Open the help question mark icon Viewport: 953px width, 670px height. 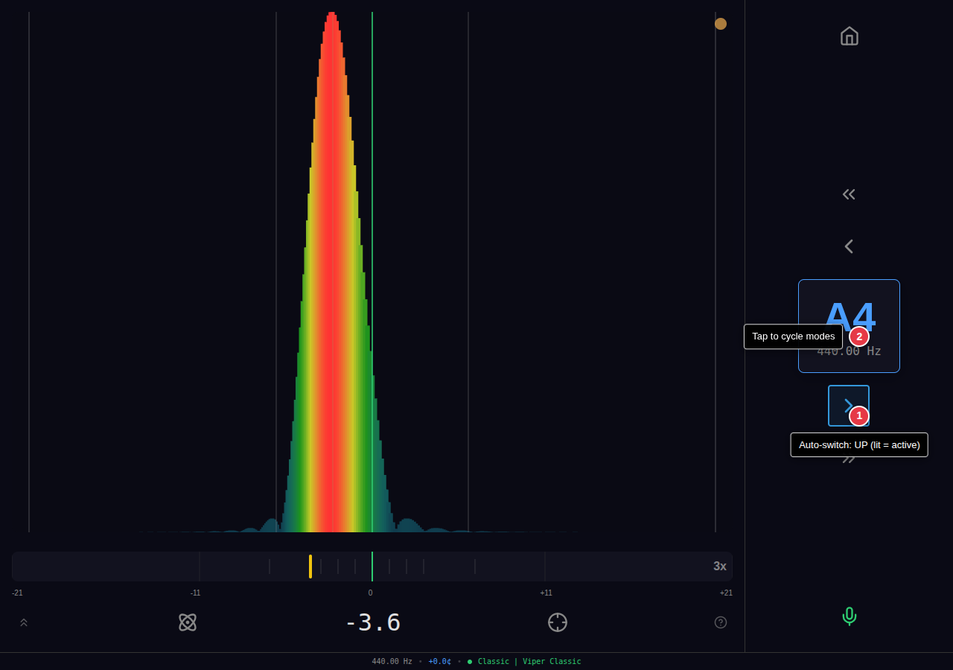point(721,622)
